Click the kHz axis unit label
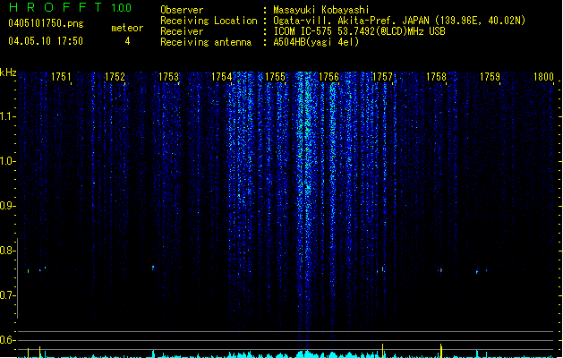Screen dimensions: 563x358 click(8, 72)
